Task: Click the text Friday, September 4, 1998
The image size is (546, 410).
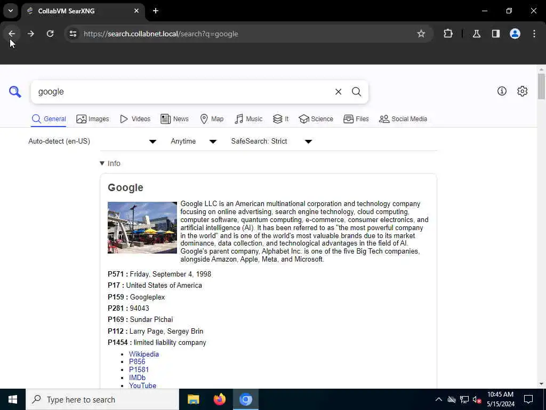Action: click(x=170, y=274)
